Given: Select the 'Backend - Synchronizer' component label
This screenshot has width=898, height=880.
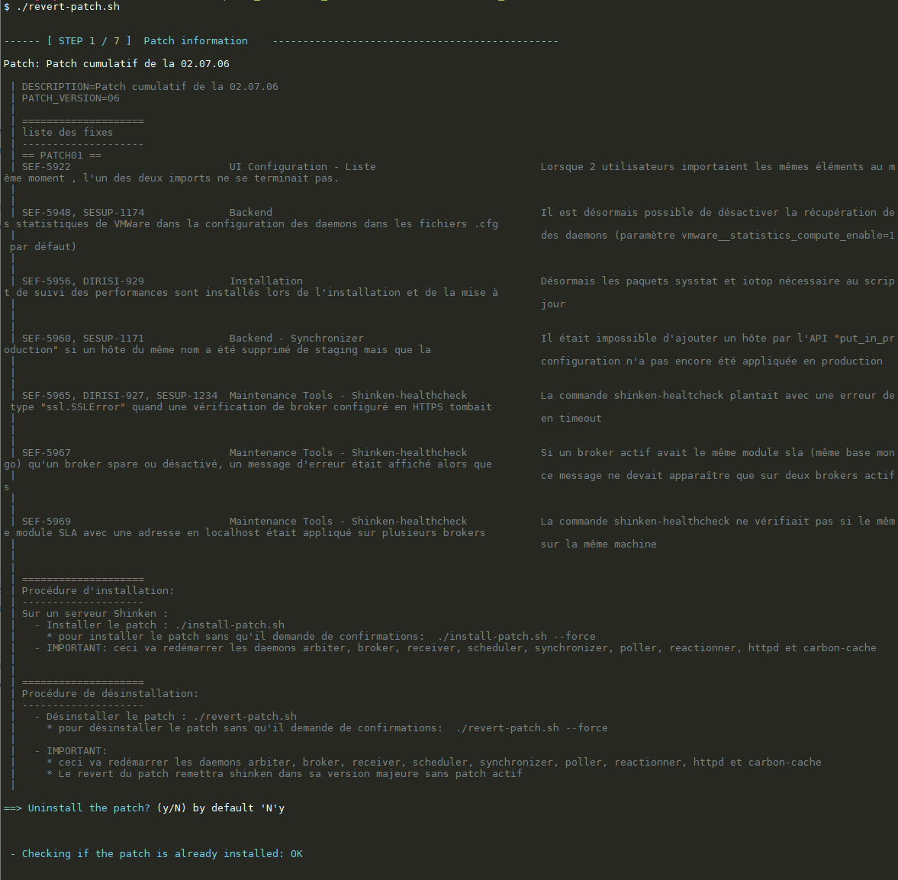Looking at the screenshot, I should 296,339.
